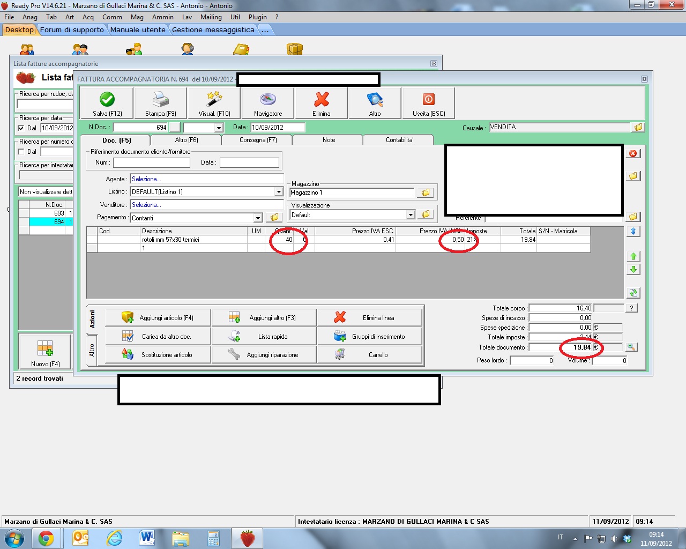This screenshot has width=686, height=549.
Task: Click Carica da altro doc.
Action: tap(158, 336)
